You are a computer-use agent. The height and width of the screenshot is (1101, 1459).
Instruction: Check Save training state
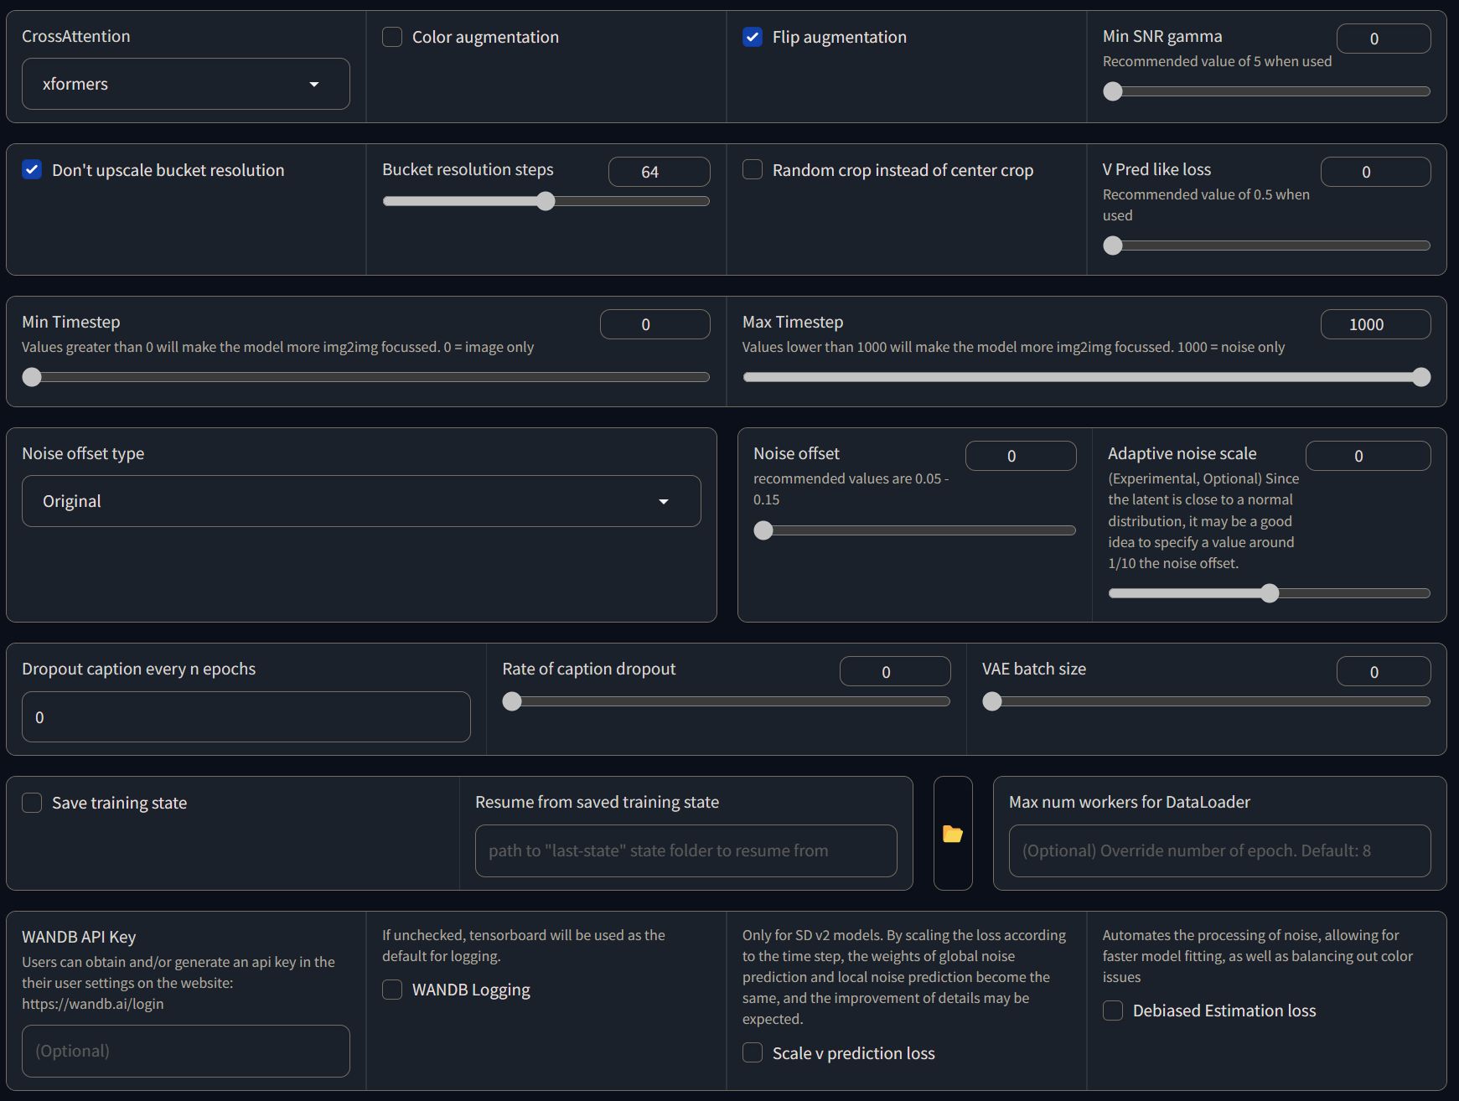(32, 803)
